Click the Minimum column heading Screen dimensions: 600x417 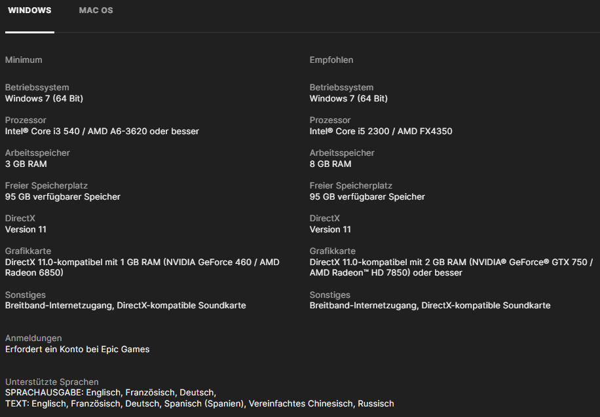point(24,60)
